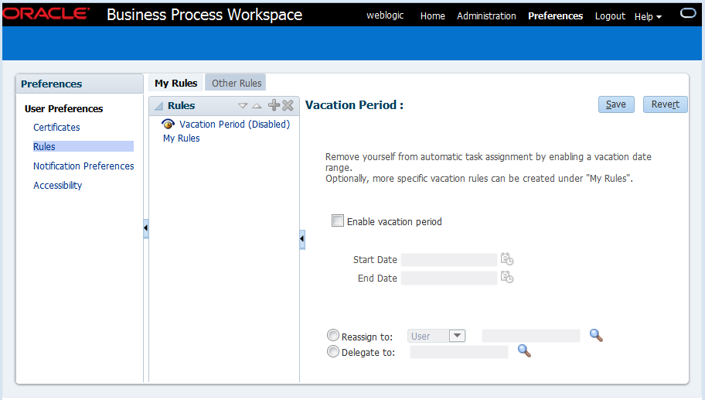Click the Revert button
This screenshot has height=400, width=705.
click(x=665, y=104)
